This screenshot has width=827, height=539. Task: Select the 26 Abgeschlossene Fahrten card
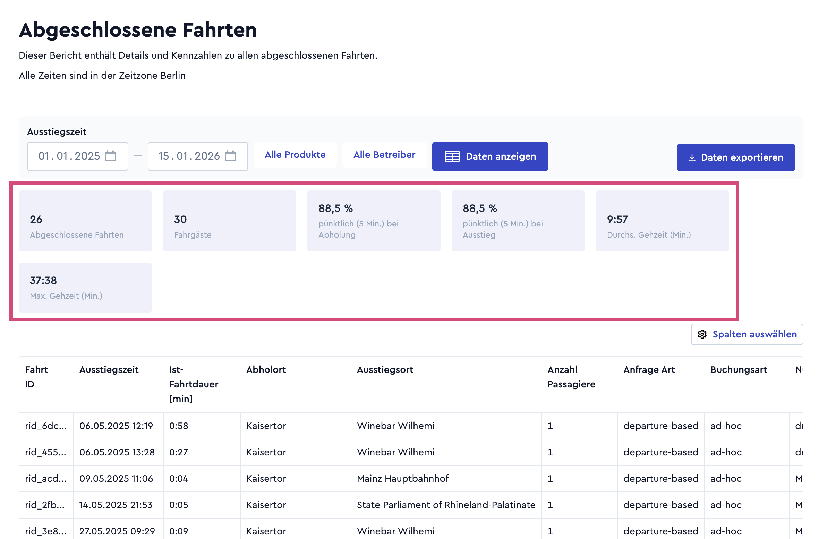point(85,221)
